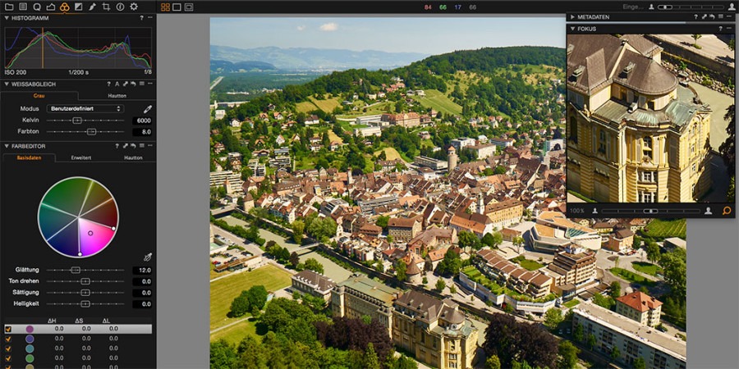Collapse the Histogramm panel
Viewport: 739px width, 369px height.
pyautogui.click(x=7, y=17)
